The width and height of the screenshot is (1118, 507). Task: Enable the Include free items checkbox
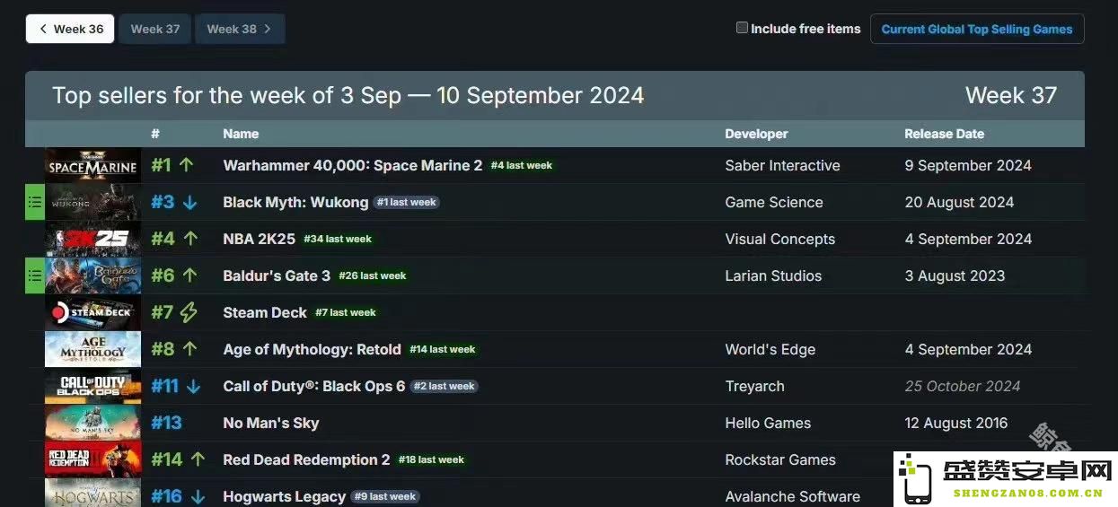tap(742, 28)
